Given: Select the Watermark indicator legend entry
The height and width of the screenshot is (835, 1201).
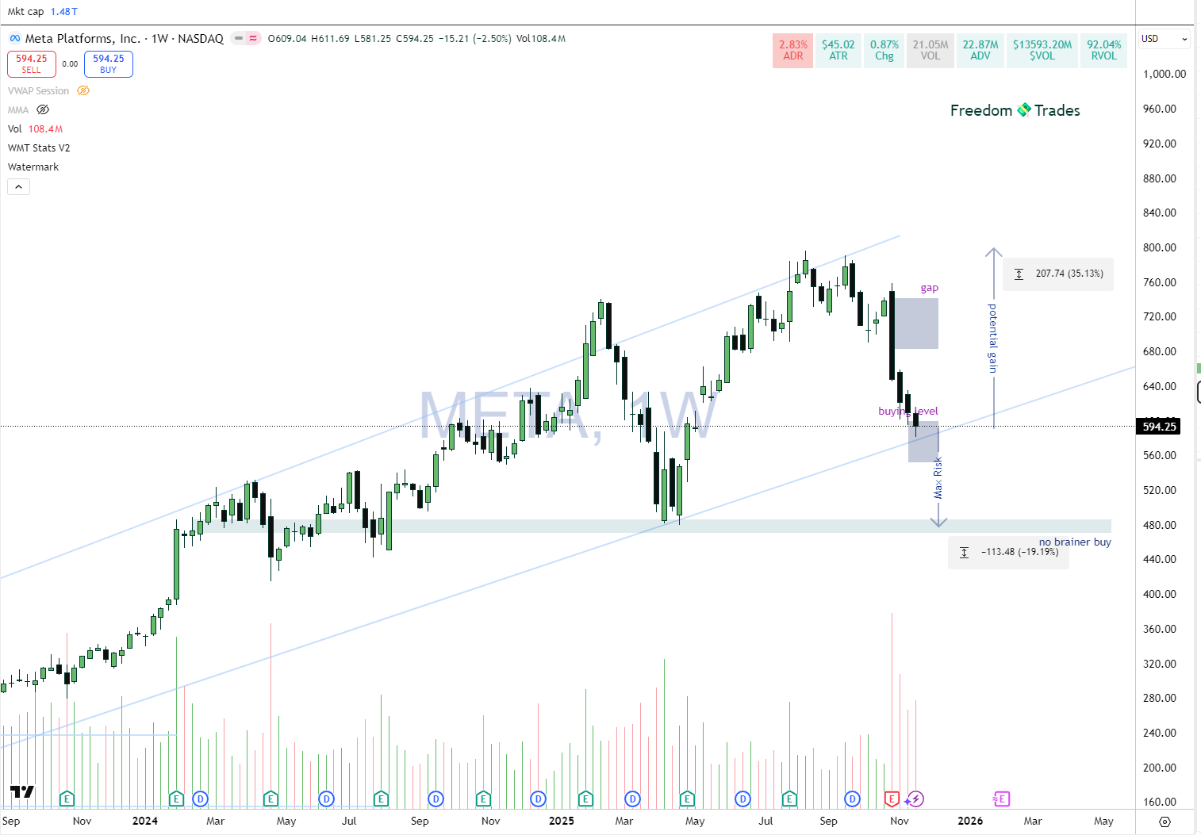Looking at the screenshot, I should point(33,167).
